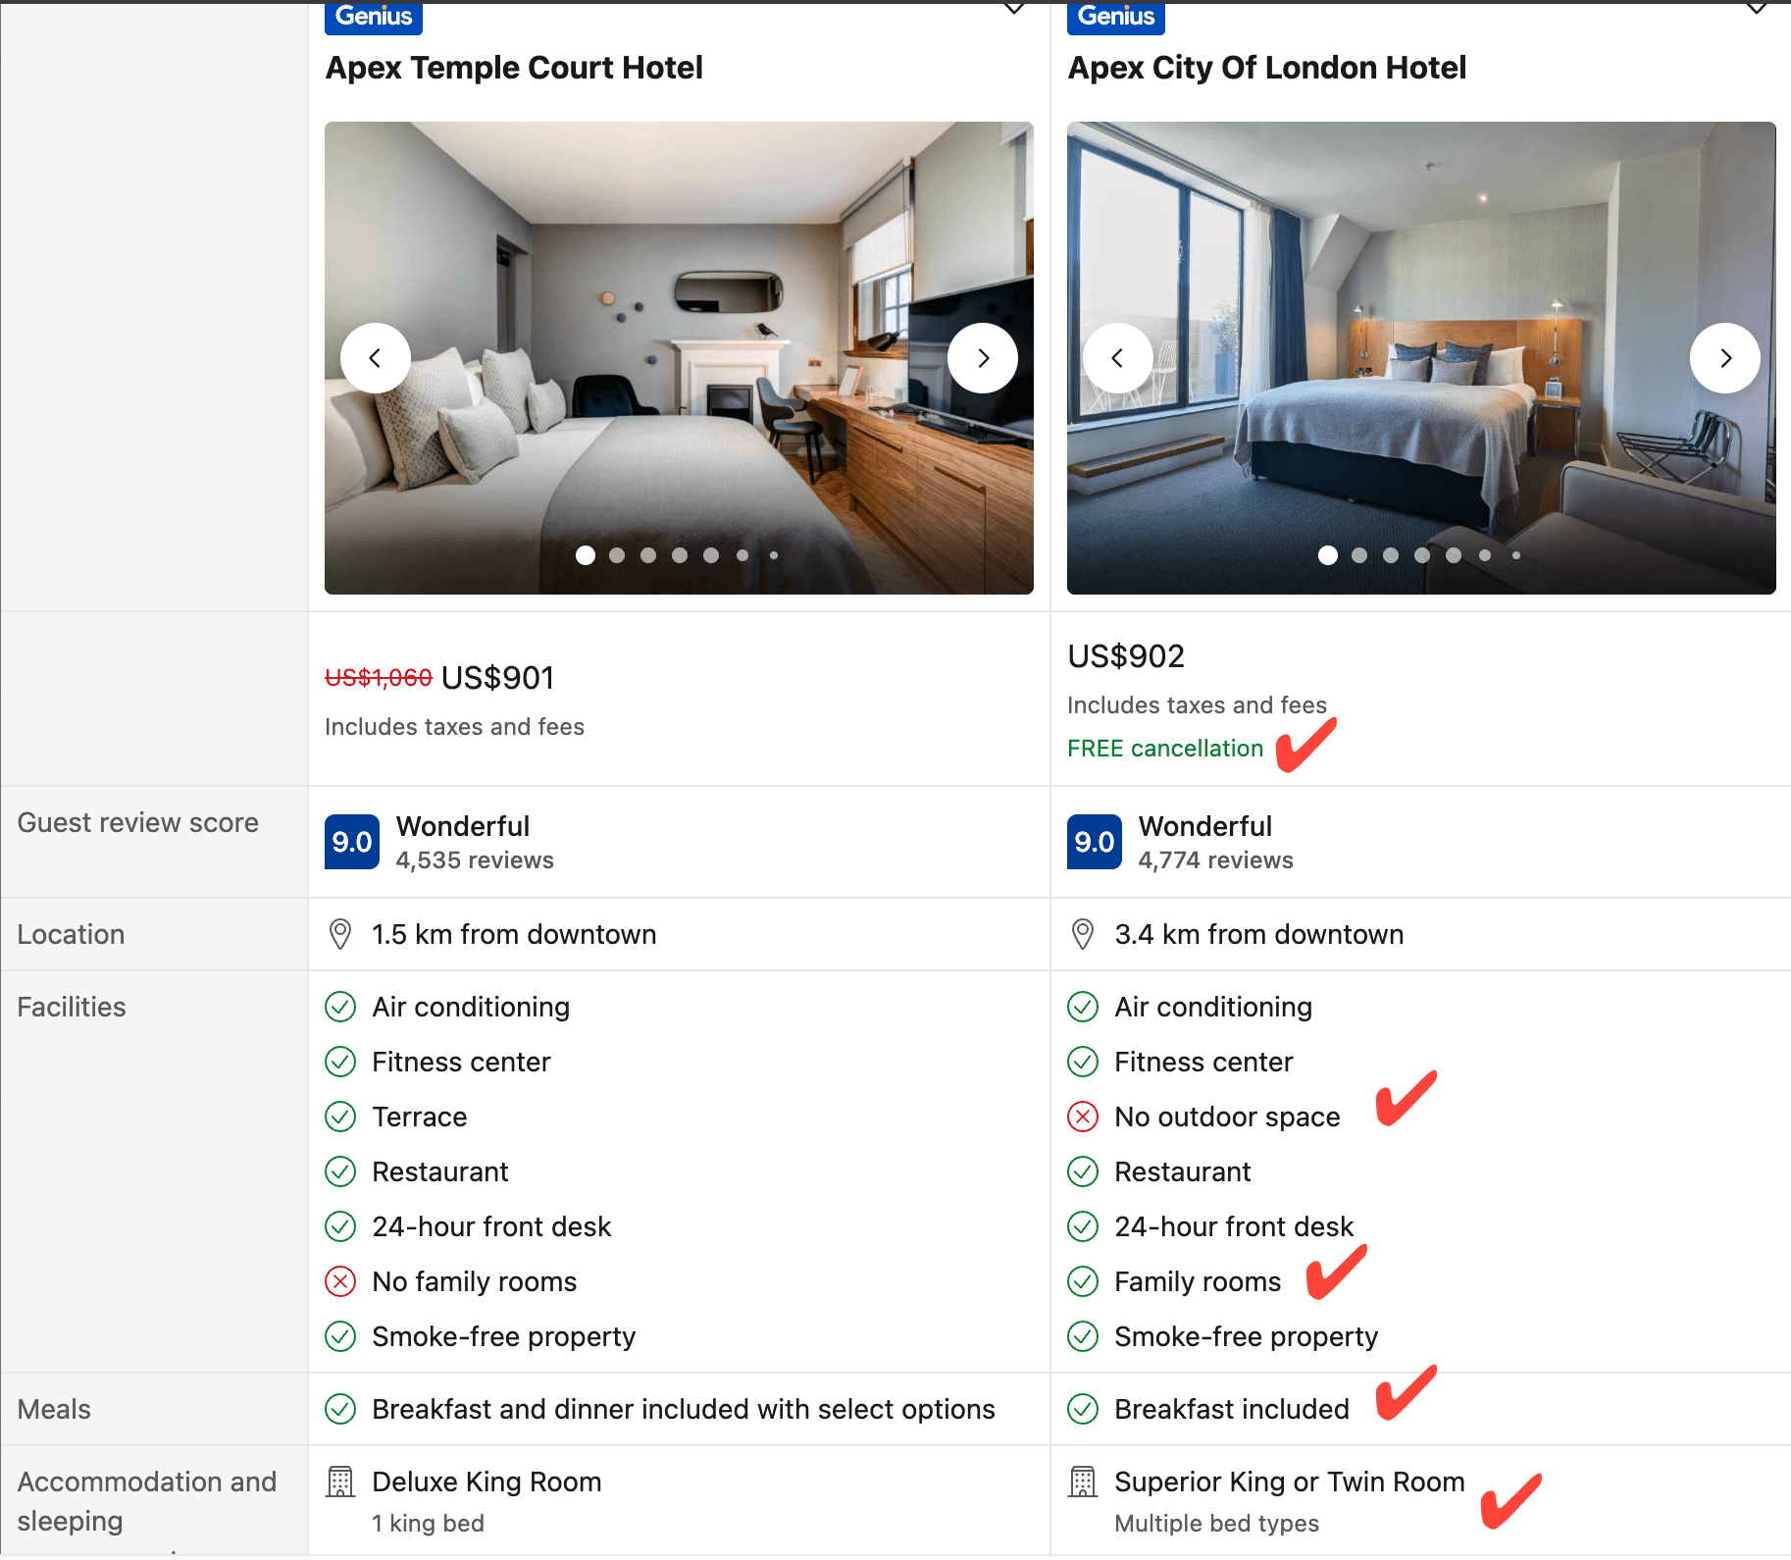Click location pin beside 3.4 km from downtown
Viewport: 1791px width, 1560px height.
pyautogui.click(x=1083, y=934)
